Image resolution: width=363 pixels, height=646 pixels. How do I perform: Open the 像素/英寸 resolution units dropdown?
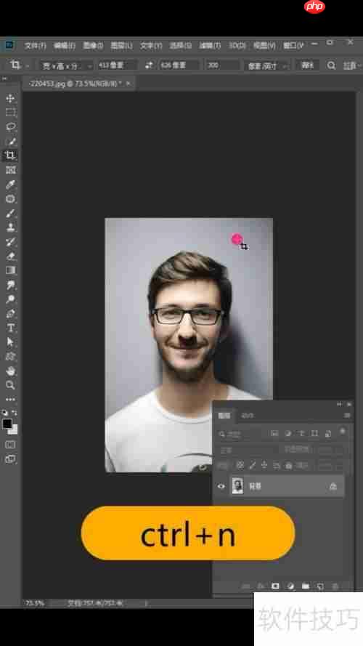click(x=267, y=65)
